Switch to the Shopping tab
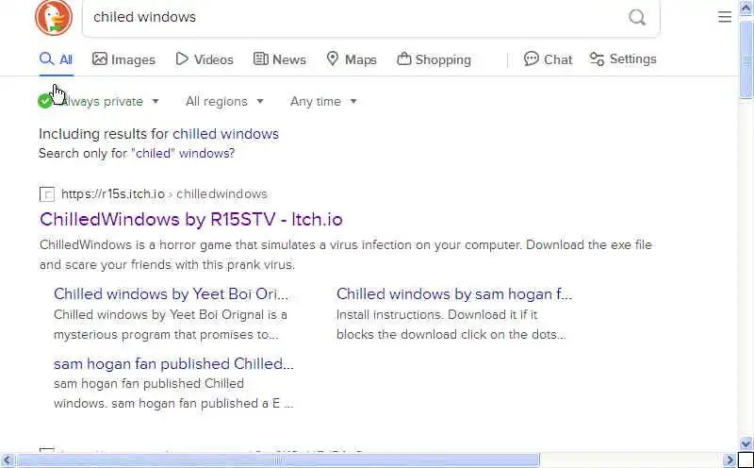Viewport: 754px width, 468px height. tap(434, 59)
